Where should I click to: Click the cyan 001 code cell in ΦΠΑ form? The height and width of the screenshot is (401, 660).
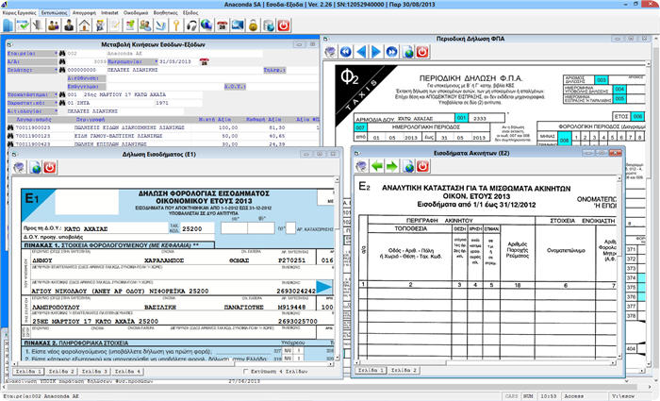461,118
